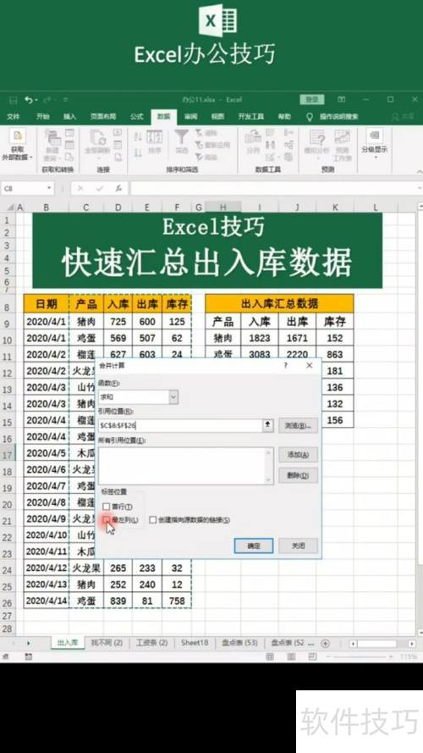Select column H header
The height and width of the screenshot is (753, 423).
(223, 207)
